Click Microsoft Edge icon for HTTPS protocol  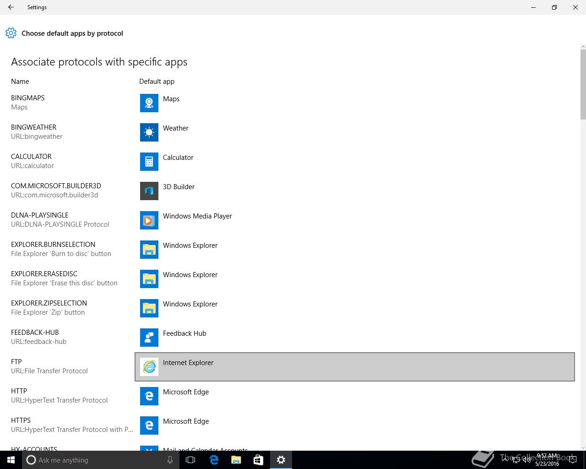(149, 425)
